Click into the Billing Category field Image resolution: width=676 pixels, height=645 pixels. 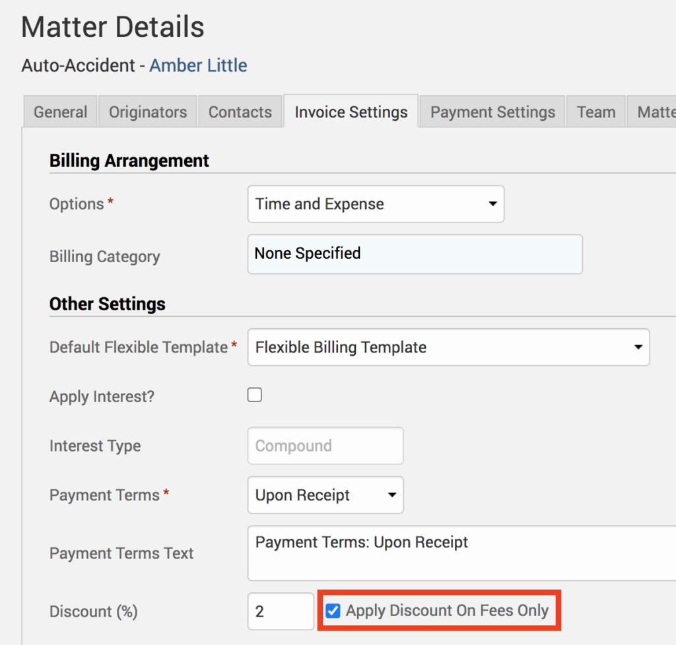coord(415,254)
